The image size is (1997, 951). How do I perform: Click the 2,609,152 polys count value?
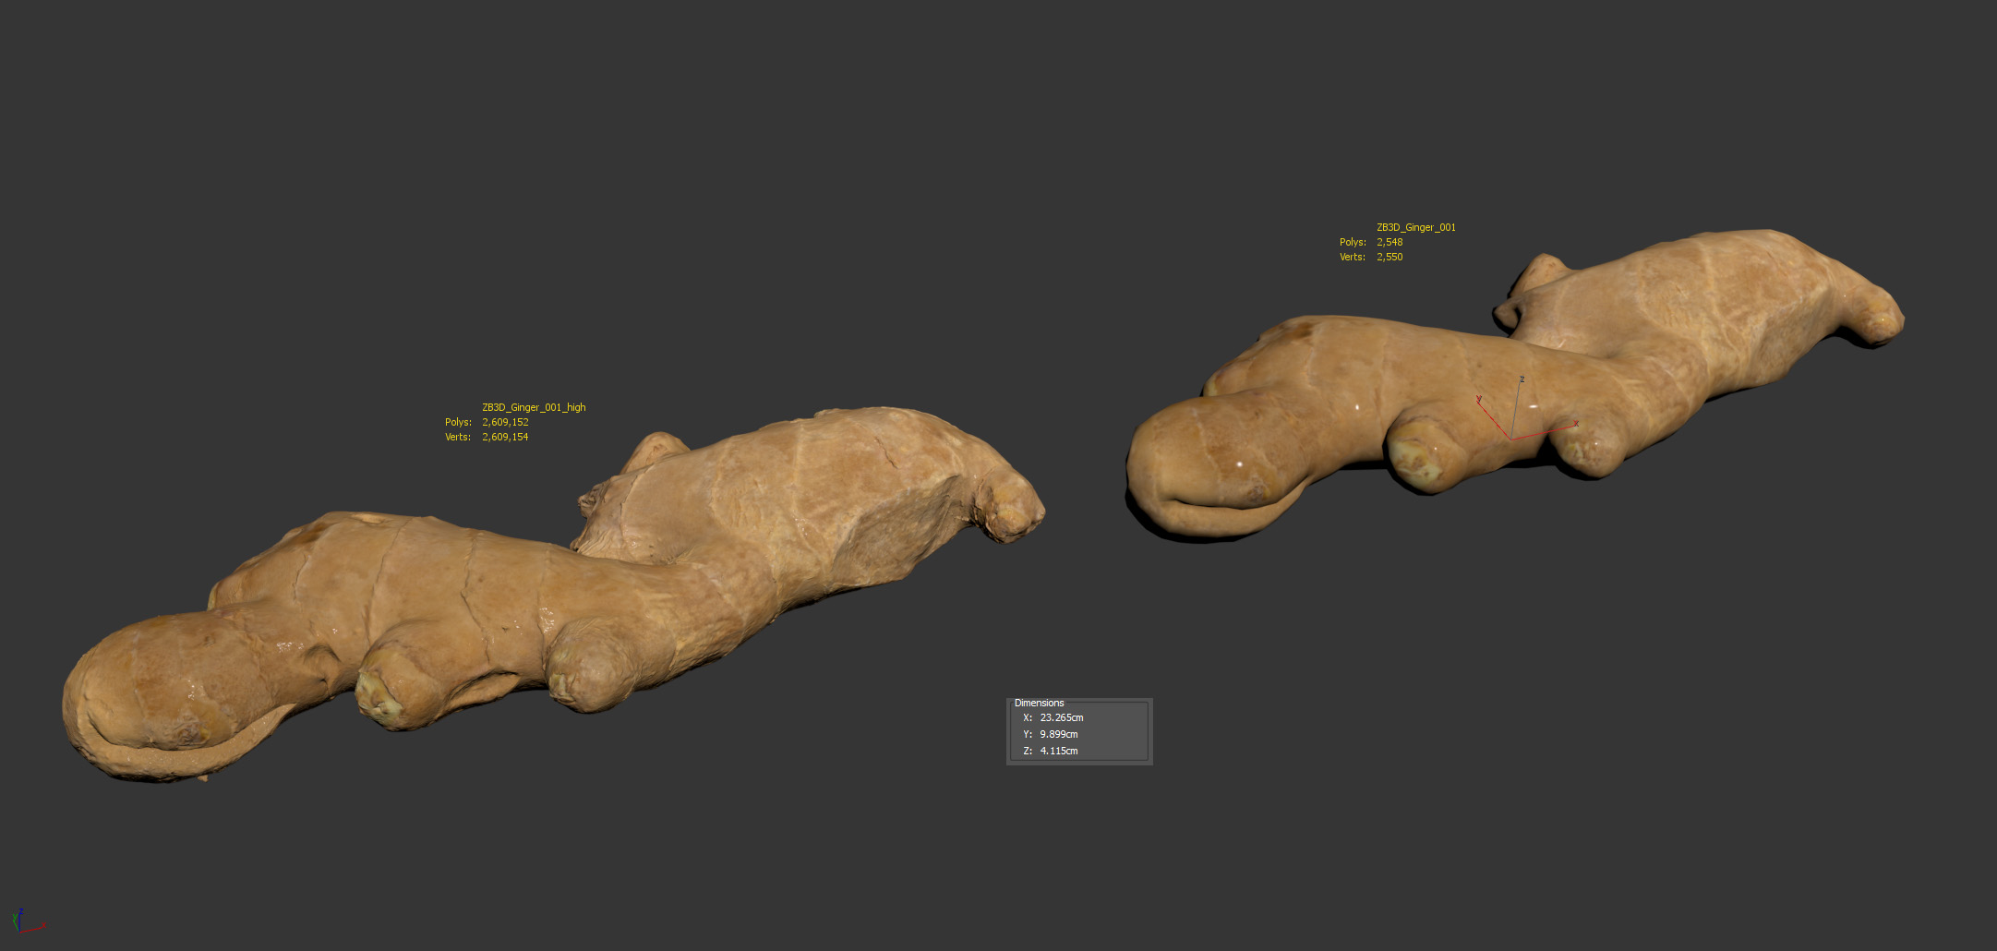[x=505, y=422]
